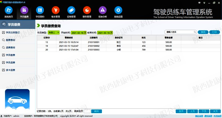The height and width of the screenshot is (118, 222).
Task: Open the 练车管理 footprint icon
Action: tap(55, 10)
